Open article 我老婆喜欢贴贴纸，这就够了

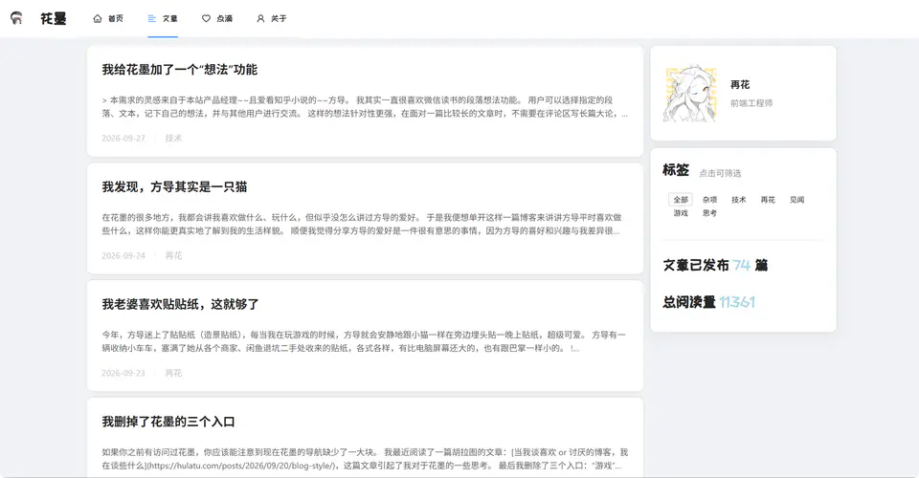tap(181, 304)
